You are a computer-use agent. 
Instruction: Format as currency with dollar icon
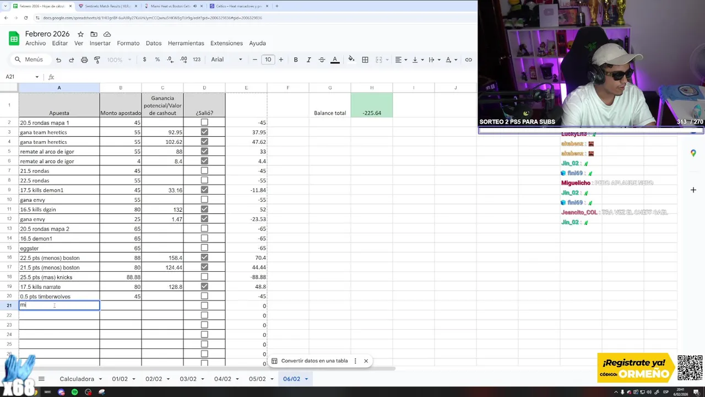click(144, 60)
